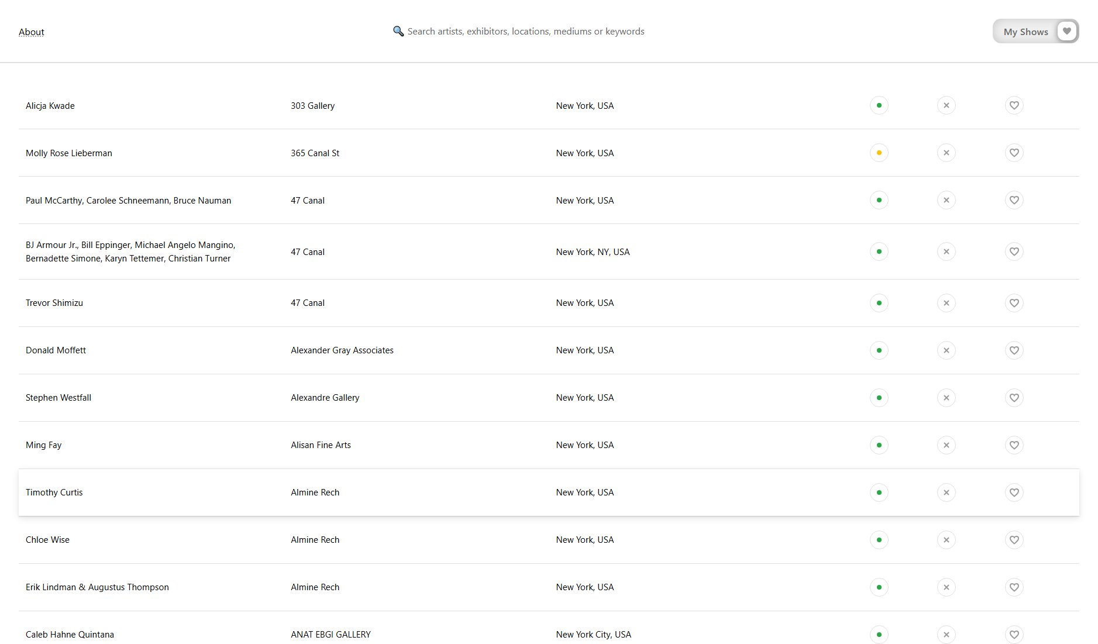Click the status dot for Trevor Shimizu
The image size is (1098, 644).
point(879,303)
